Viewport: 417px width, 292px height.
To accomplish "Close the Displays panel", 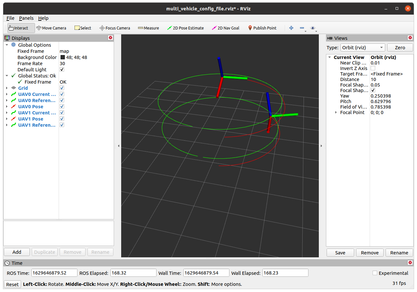I will (x=110, y=38).
